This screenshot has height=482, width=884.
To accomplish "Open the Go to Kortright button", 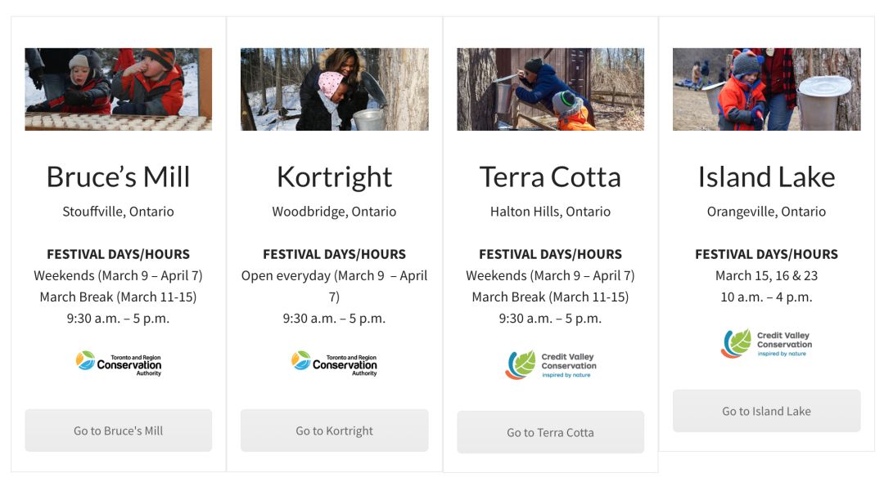I will pyautogui.click(x=334, y=431).
